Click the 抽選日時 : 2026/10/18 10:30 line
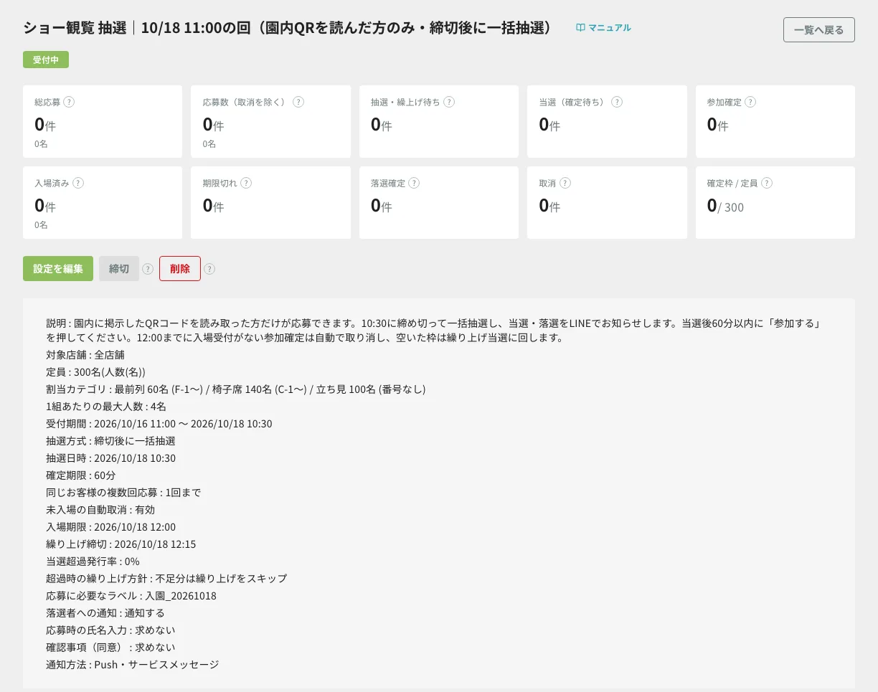This screenshot has width=878, height=692. (110, 458)
